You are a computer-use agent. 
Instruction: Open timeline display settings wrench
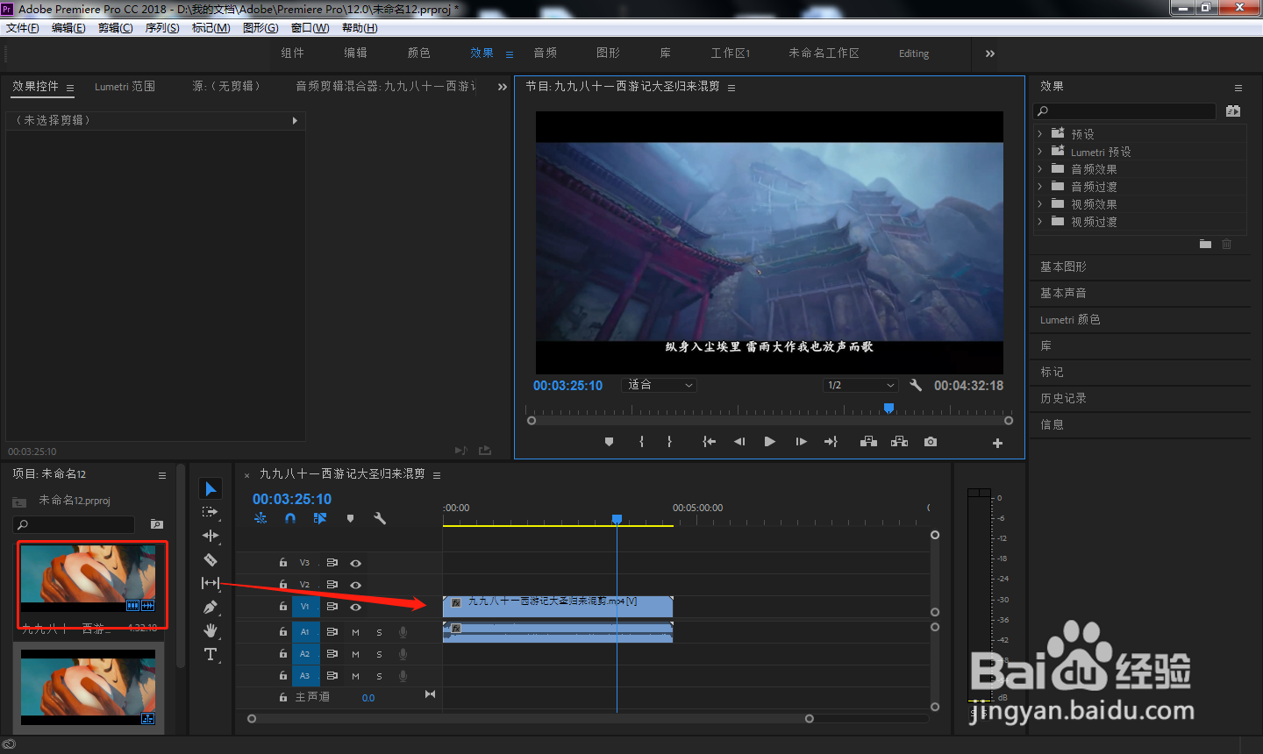pos(380,518)
